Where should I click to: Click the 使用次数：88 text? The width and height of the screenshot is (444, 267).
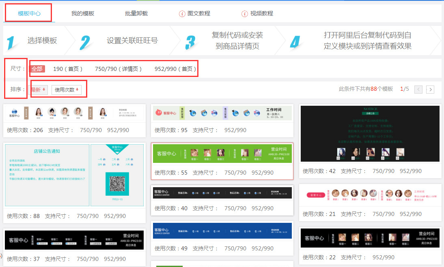[x=23, y=216]
